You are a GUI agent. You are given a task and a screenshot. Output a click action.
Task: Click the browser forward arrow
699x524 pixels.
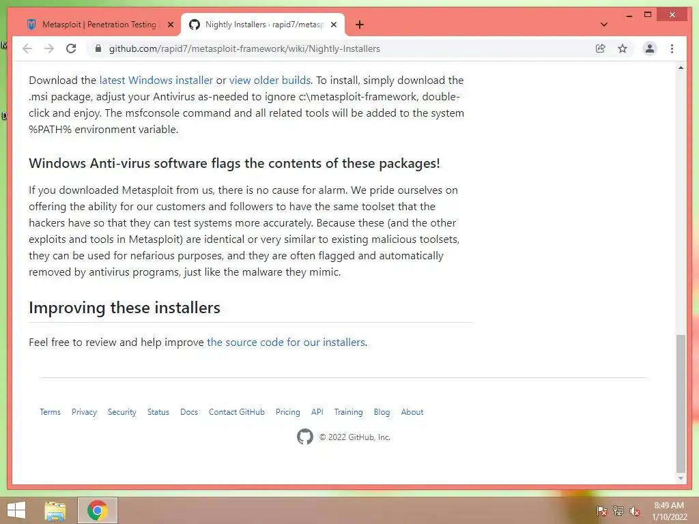click(49, 48)
